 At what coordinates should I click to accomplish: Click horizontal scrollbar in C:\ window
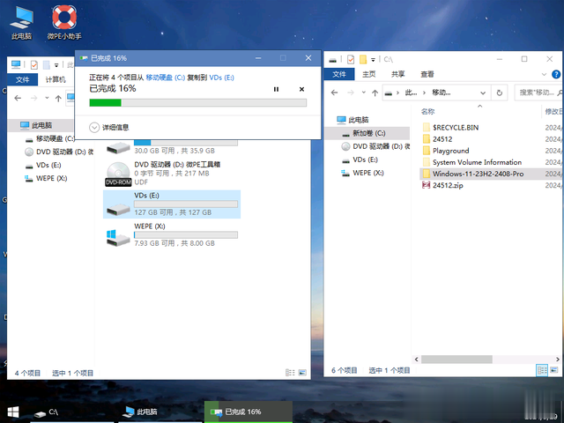coord(456,360)
